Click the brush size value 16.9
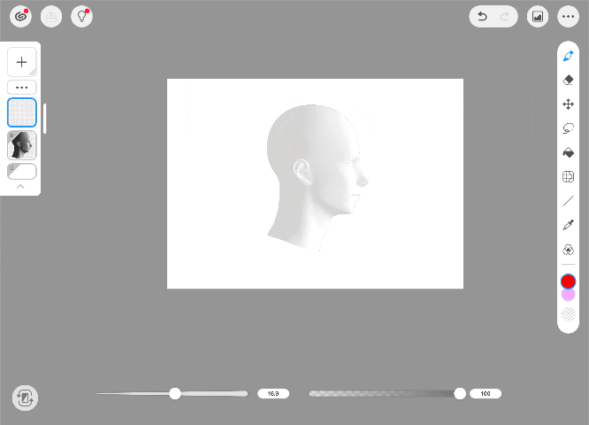Image resolution: width=589 pixels, height=425 pixels. 273,394
